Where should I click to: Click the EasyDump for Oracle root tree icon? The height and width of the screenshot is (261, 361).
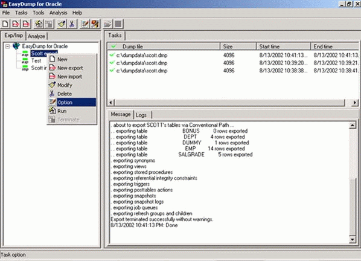[16, 46]
